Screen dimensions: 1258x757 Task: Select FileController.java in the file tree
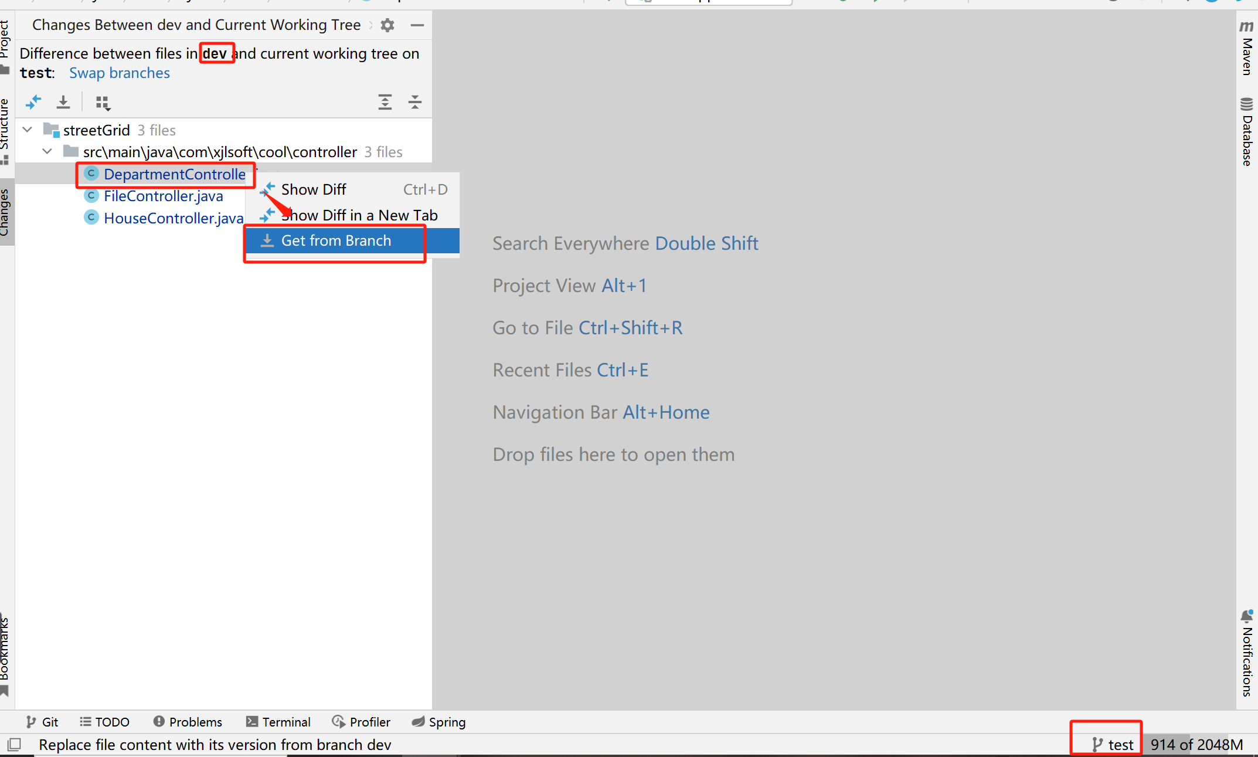click(x=163, y=196)
